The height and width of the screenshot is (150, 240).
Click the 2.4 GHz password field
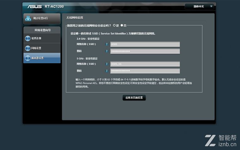coord(145,51)
